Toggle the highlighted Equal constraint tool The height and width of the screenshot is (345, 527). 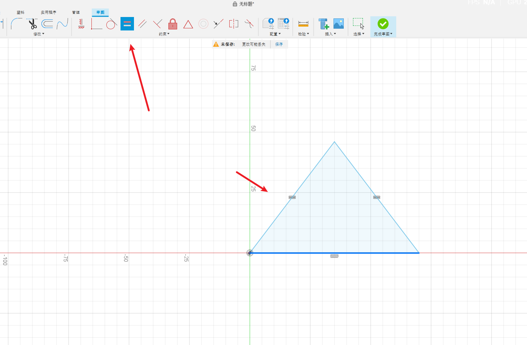(127, 24)
